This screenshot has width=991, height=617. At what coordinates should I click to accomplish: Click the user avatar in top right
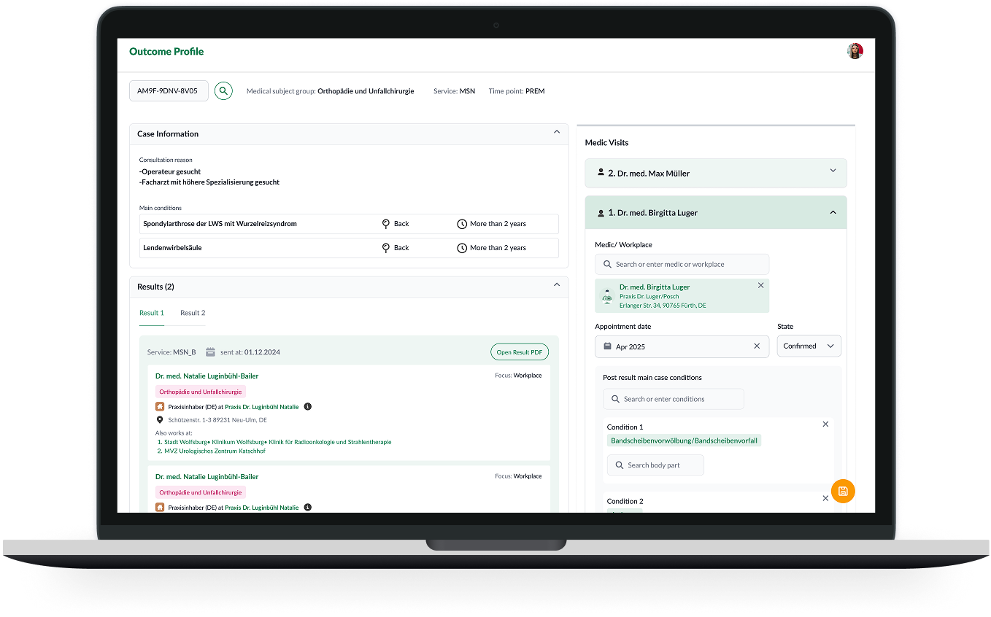855,51
